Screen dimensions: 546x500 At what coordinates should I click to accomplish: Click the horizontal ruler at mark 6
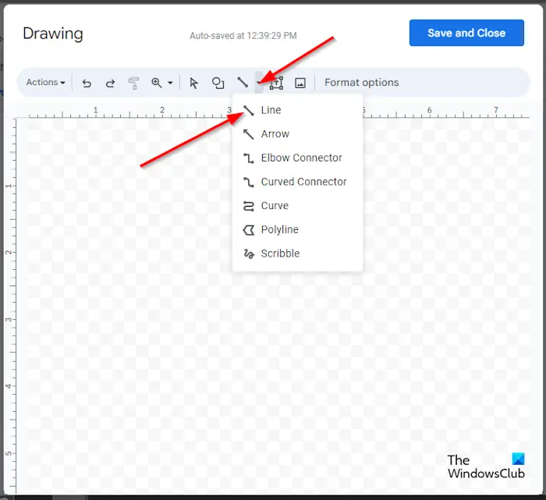click(x=429, y=111)
